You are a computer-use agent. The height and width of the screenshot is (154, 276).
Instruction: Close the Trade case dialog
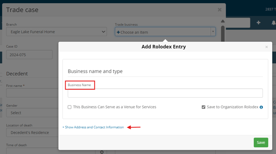pos(220,10)
